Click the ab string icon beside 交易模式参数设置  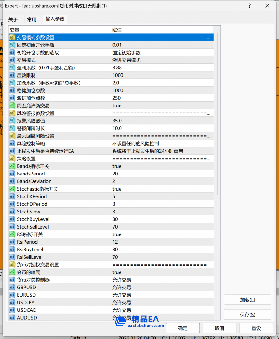point(12,37)
